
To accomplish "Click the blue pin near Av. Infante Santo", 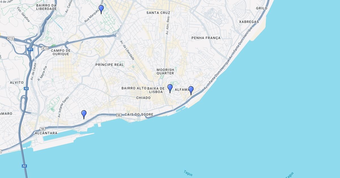I will (x=84, y=114).
